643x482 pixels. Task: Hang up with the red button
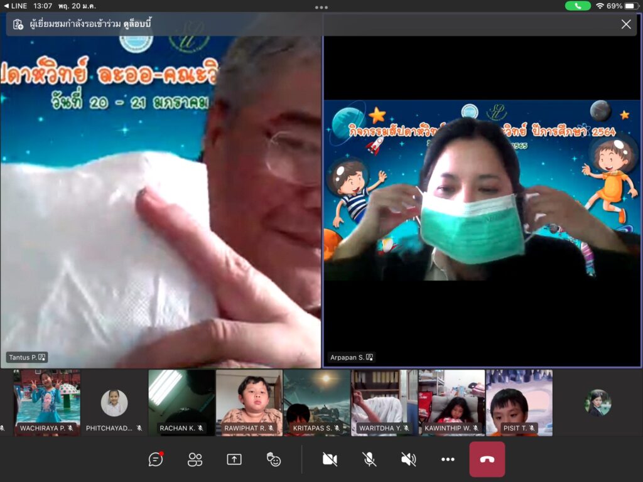[487, 459]
